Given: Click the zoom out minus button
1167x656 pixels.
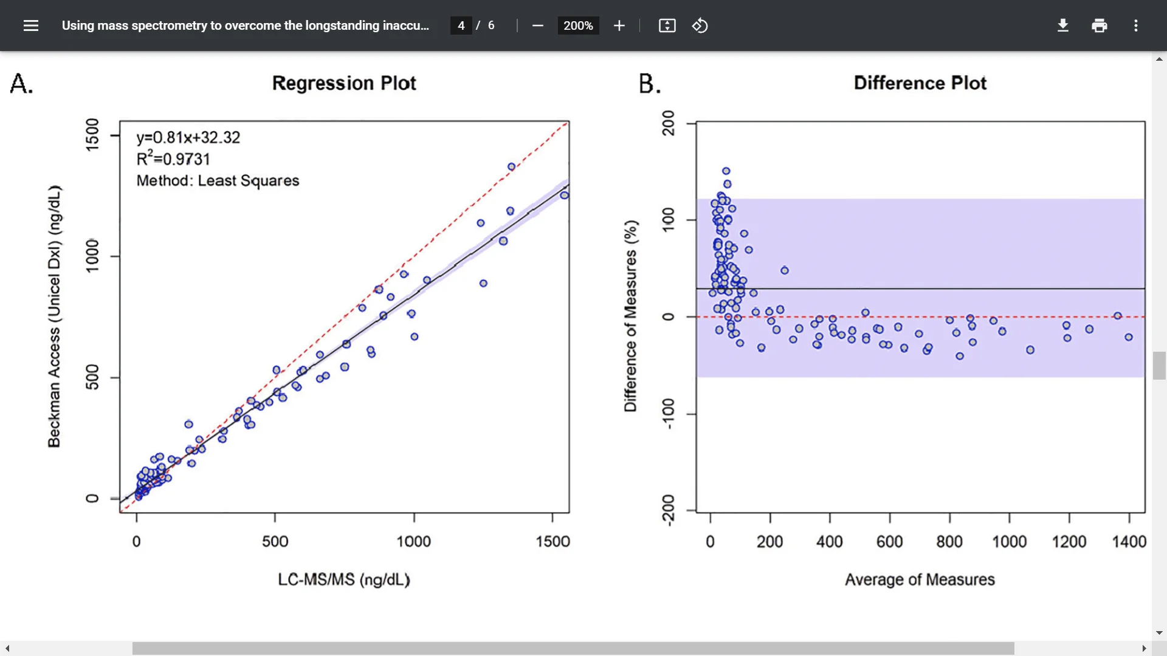Looking at the screenshot, I should point(537,26).
